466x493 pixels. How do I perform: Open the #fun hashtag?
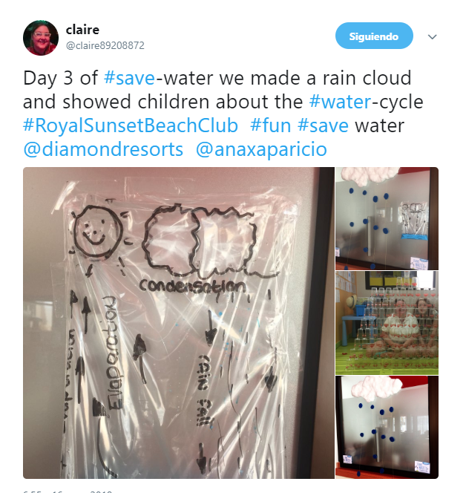point(271,125)
